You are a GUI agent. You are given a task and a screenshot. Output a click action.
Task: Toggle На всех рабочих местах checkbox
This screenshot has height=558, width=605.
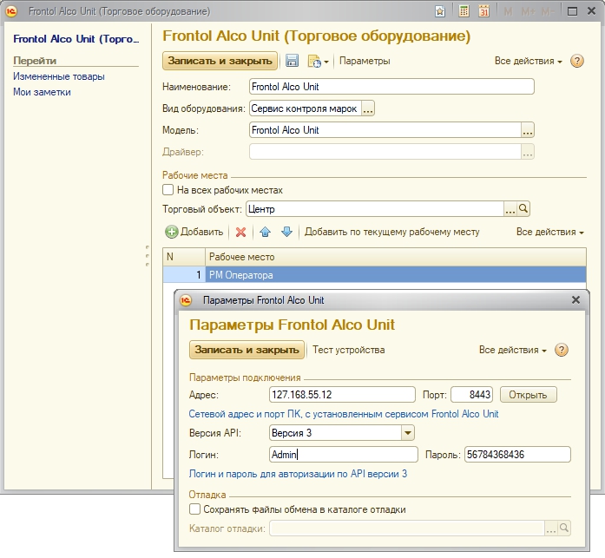tap(168, 190)
